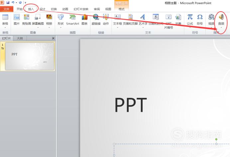The image size is (230, 157).
Task: Switch to the 动画 animations tab
Action: [x=65, y=9]
